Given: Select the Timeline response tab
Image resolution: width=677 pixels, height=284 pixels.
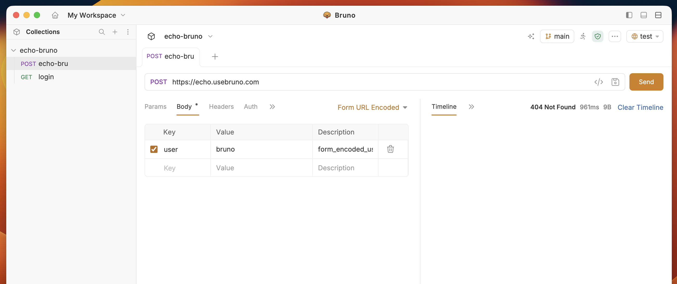Looking at the screenshot, I should click(x=444, y=107).
